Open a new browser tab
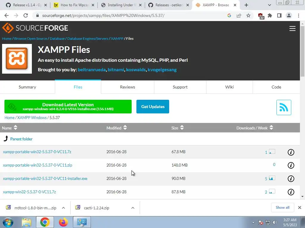Image resolution: width=305 pixels, height=228 pixels. point(246,5)
